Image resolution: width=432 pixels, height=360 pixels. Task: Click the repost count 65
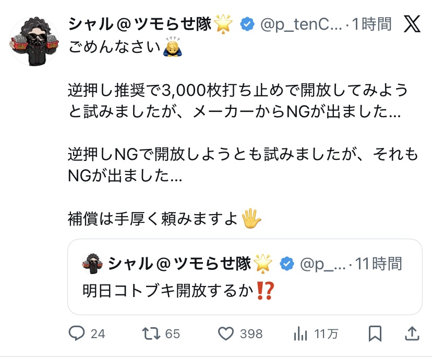click(173, 334)
